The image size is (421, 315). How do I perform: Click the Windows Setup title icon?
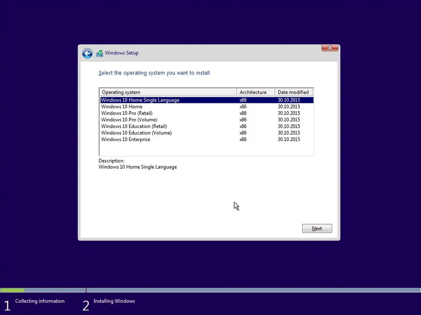point(100,53)
